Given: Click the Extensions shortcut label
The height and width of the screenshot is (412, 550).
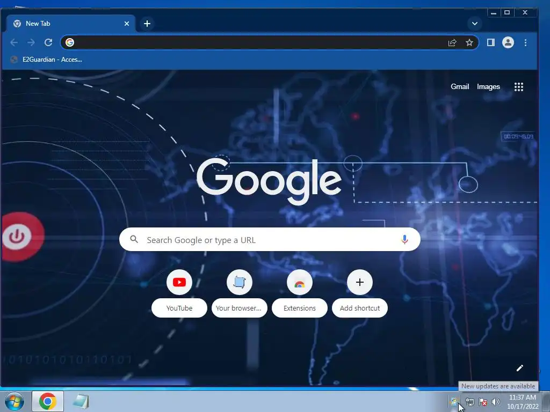Looking at the screenshot, I should [300, 308].
